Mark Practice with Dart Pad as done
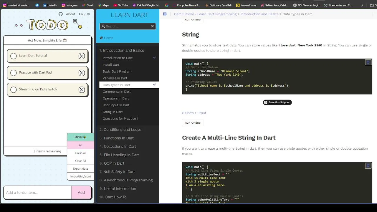Screen dimensions: 377x212 click(14, 73)
